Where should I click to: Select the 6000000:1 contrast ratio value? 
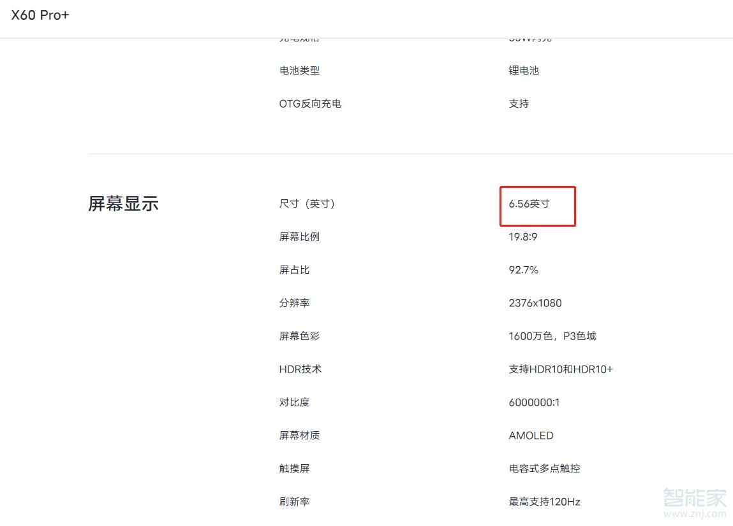click(x=535, y=402)
